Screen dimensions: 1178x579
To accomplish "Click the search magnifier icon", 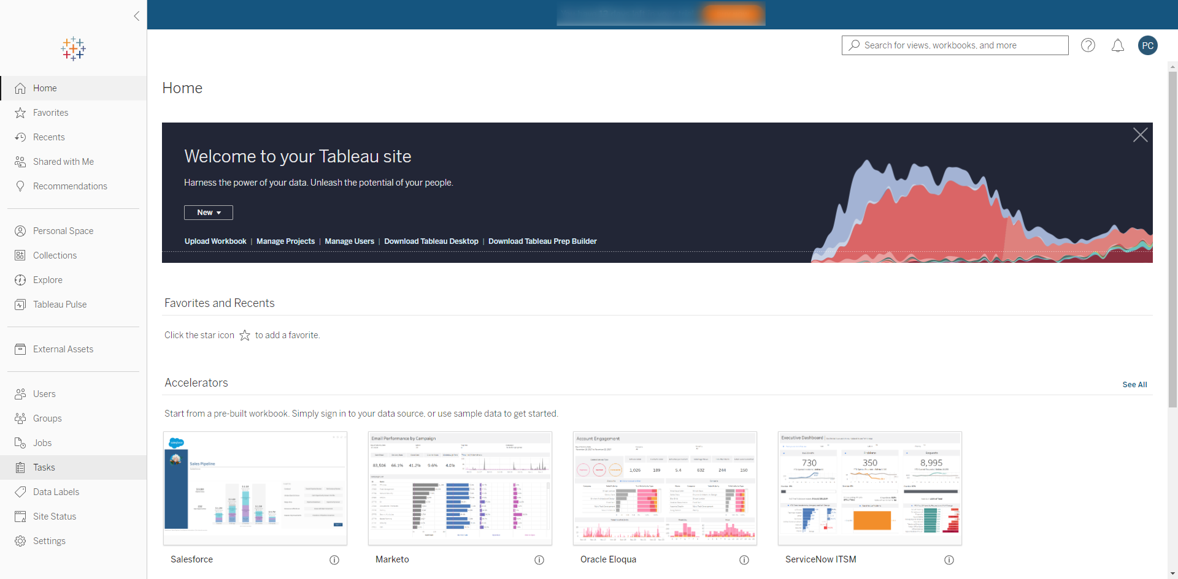I will tap(854, 45).
